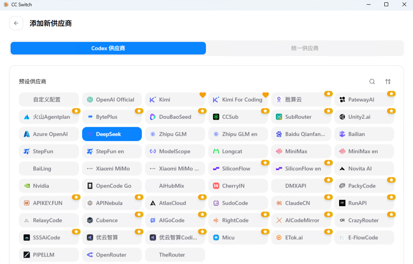Viewport: 413px width, 264px height.
Task: Choose the SiliconFlow provider
Action: [238, 169]
